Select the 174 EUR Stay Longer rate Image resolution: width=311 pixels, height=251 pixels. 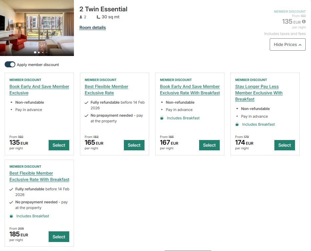point(284,145)
